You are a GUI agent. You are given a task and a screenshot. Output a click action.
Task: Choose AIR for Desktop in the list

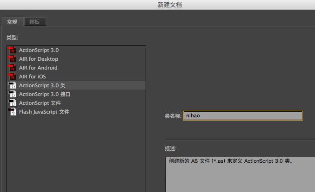pos(76,59)
